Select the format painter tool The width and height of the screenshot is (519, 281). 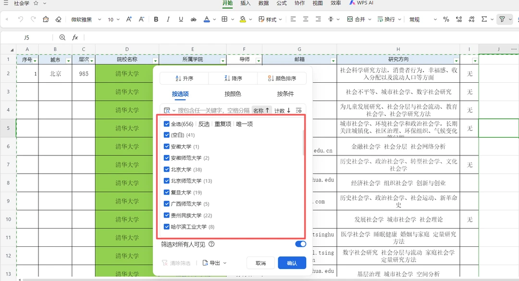[x=46, y=20]
